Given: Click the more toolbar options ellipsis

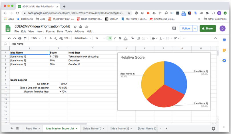Looking at the screenshot, I should pyautogui.click(x=184, y=38).
